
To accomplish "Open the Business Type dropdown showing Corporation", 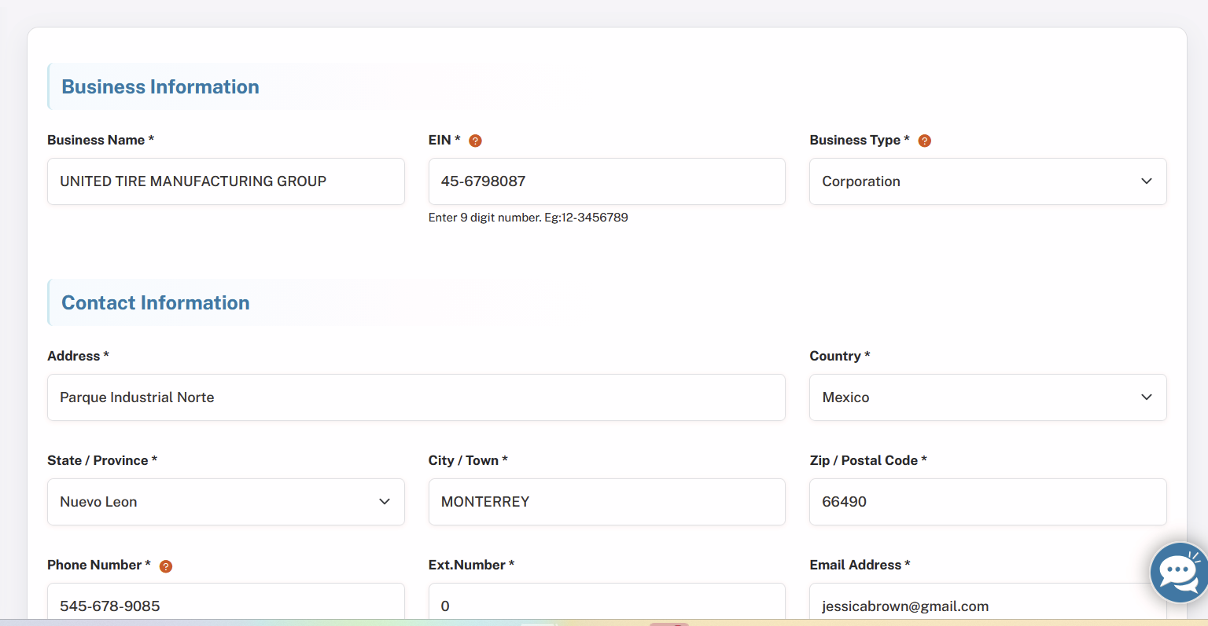I will pos(988,181).
